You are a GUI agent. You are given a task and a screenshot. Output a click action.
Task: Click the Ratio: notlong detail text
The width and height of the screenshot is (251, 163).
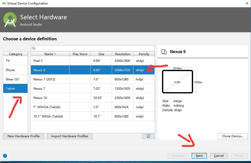173,106
